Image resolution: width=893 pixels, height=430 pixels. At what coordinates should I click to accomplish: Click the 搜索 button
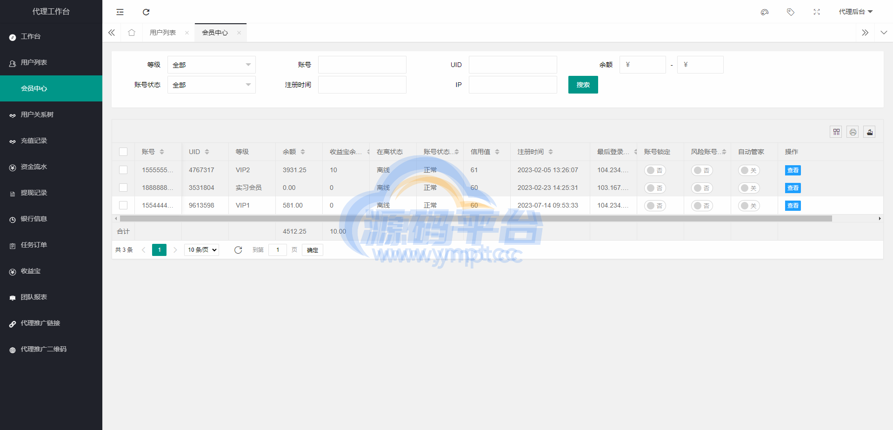(x=583, y=85)
